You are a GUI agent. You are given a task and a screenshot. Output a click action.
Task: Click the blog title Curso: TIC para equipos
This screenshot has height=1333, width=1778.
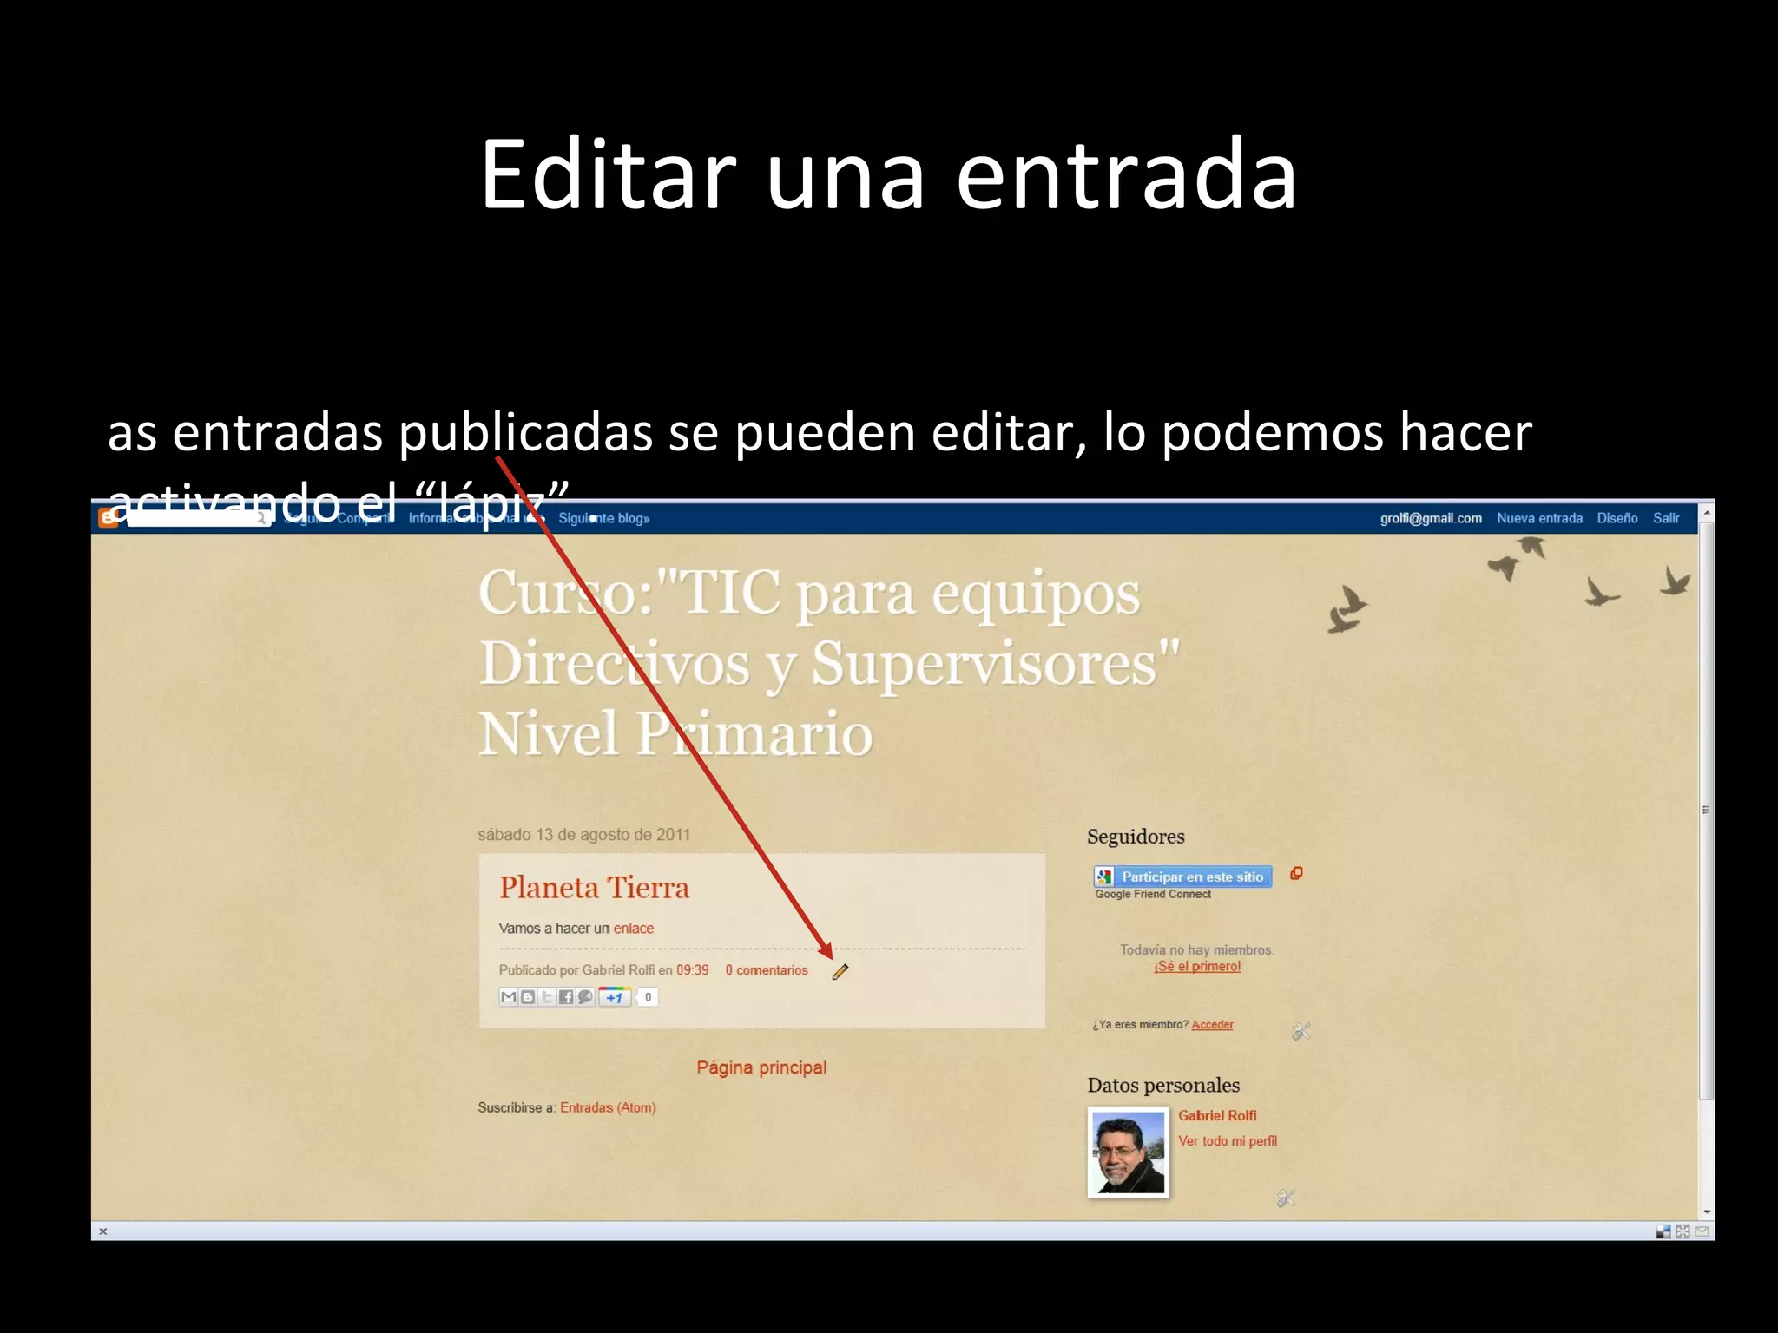(829, 662)
